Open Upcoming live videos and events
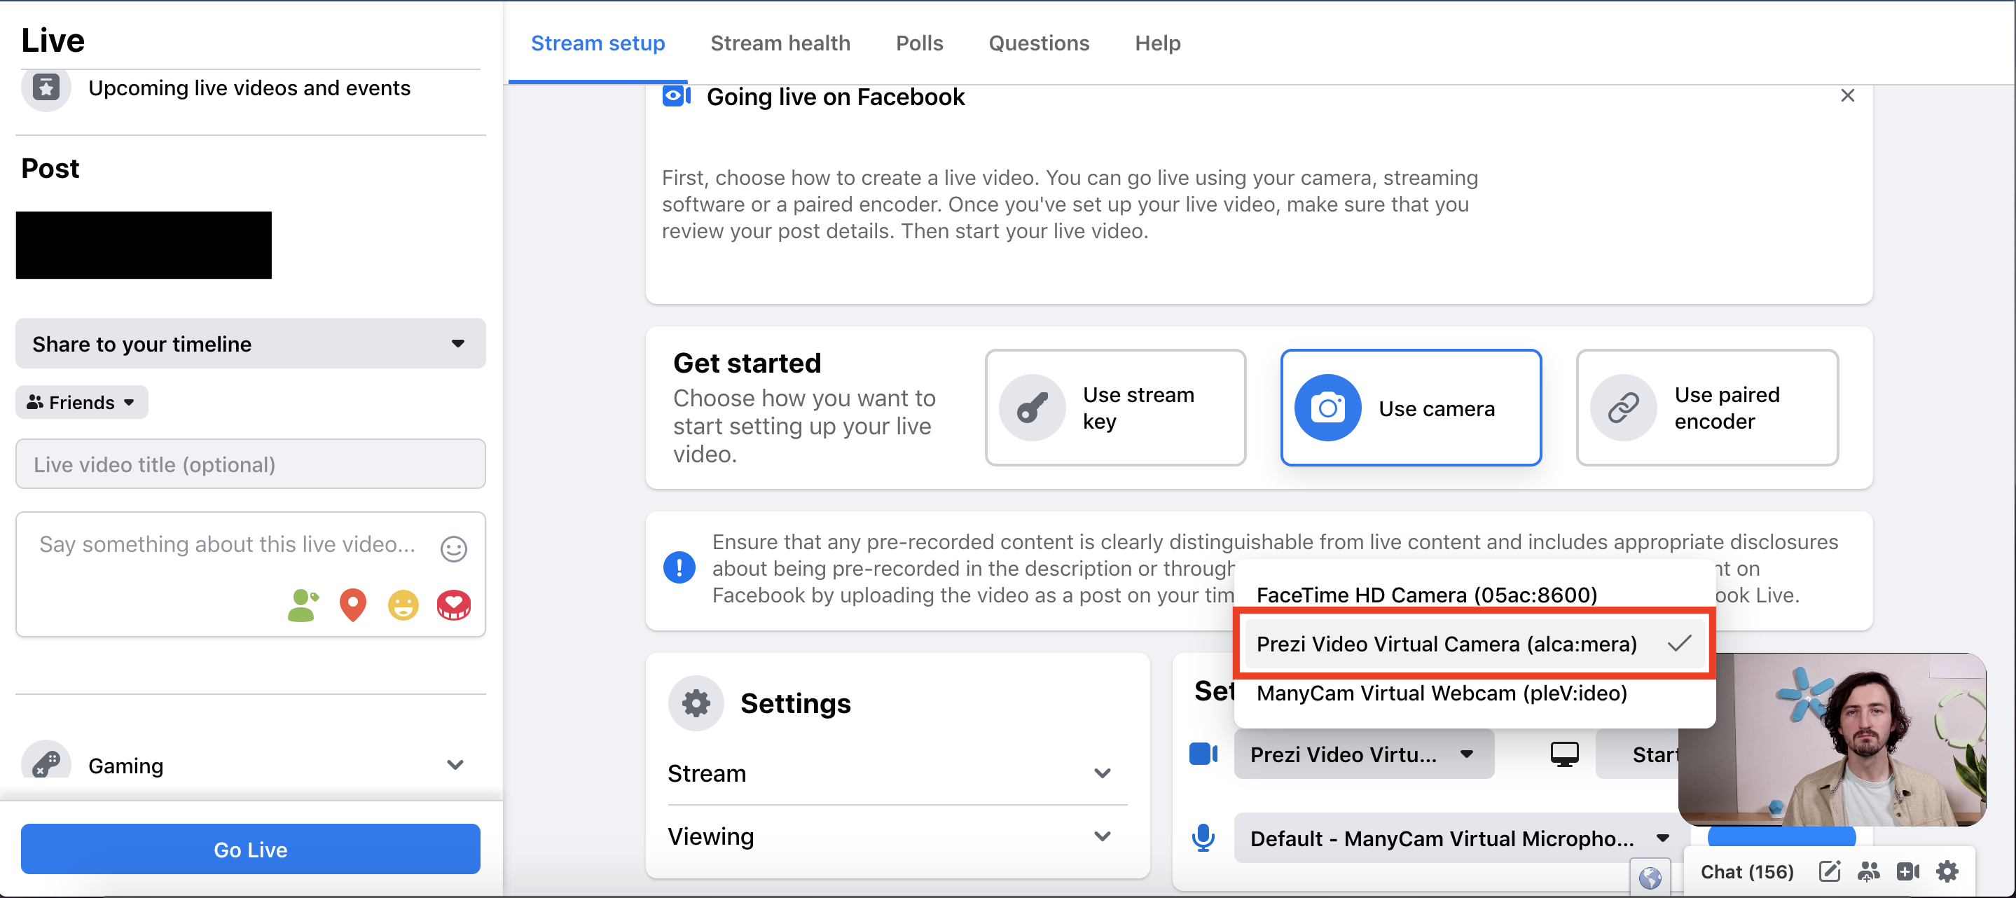 coord(249,88)
